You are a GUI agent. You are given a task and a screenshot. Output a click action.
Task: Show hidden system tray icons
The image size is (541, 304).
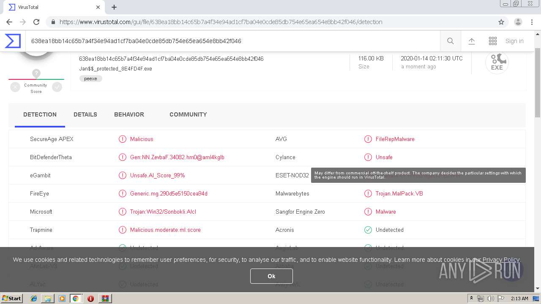tap(471, 299)
